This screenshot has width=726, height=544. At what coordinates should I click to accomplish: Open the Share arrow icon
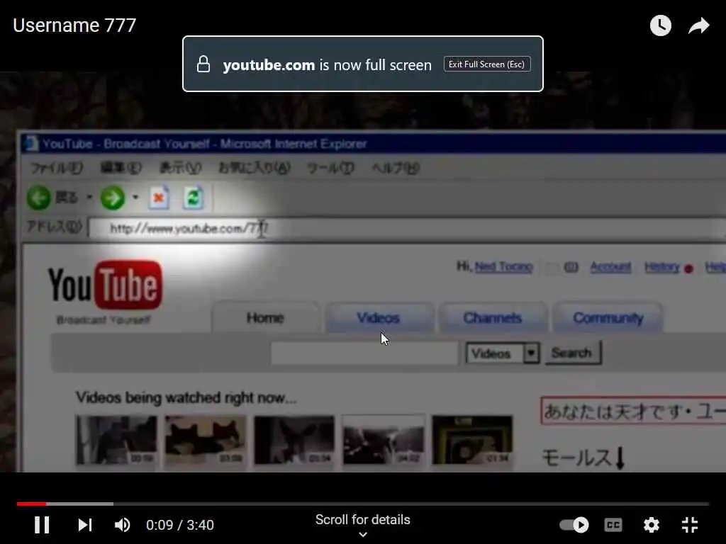click(x=698, y=25)
